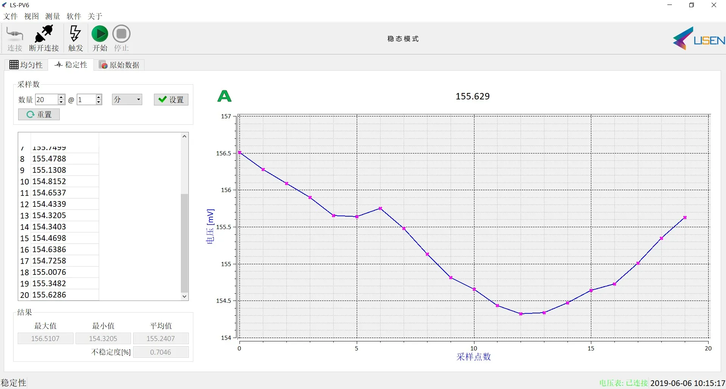Click the connect (连接) cable icon
The height and width of the screenshot is (389, 726).
15,34
